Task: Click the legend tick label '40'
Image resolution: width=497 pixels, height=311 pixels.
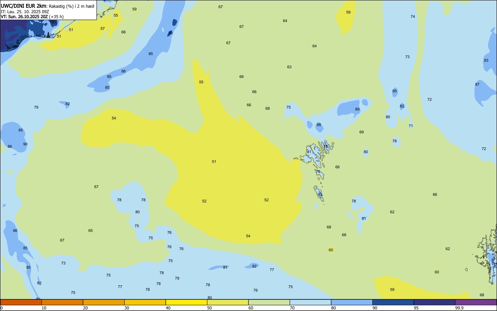Action: 168,308
